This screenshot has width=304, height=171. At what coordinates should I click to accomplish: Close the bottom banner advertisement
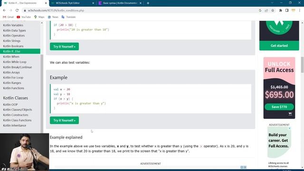(245, 167)
